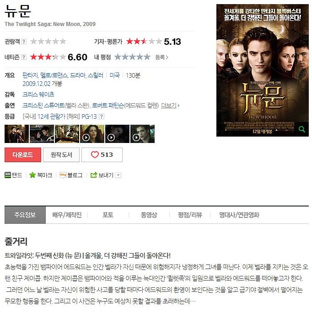Click the help icon beside PG-13 rating
Screen dimensions: 312x312
click(102, 116)
